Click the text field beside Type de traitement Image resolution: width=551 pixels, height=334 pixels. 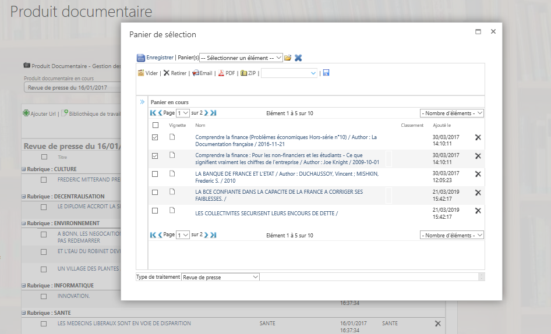[369, 277]
